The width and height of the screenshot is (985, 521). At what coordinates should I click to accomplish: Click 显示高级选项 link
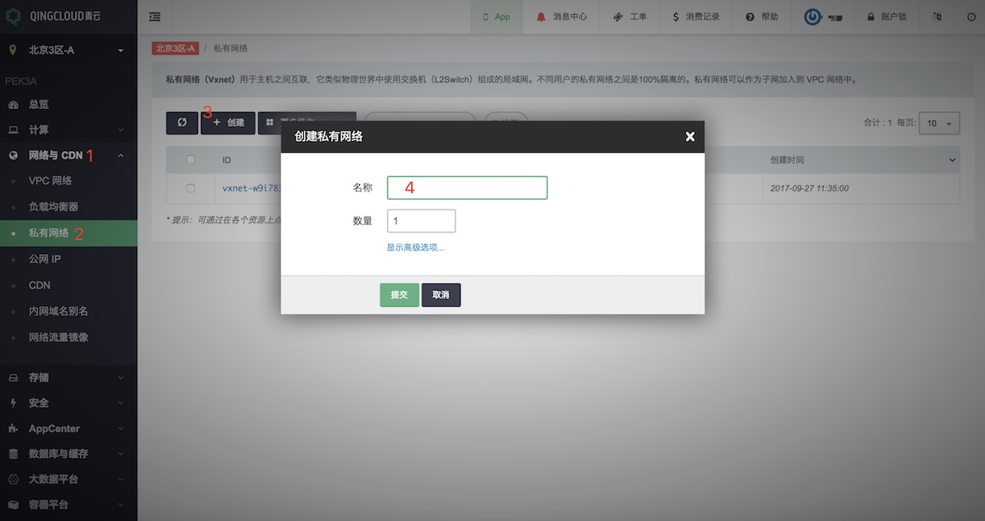coord(415,248)
